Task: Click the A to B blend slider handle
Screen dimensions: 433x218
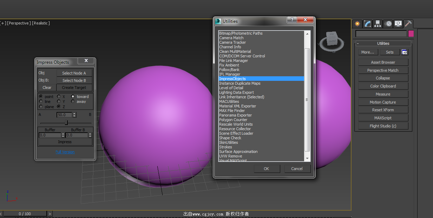Action: (66, 123)
